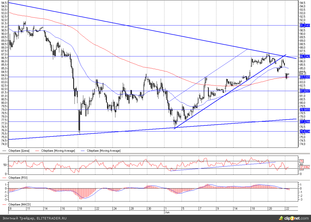311x222 pixels.
Task: Select the 86.7242 resistance level price tag
Action: click(305, 56)
